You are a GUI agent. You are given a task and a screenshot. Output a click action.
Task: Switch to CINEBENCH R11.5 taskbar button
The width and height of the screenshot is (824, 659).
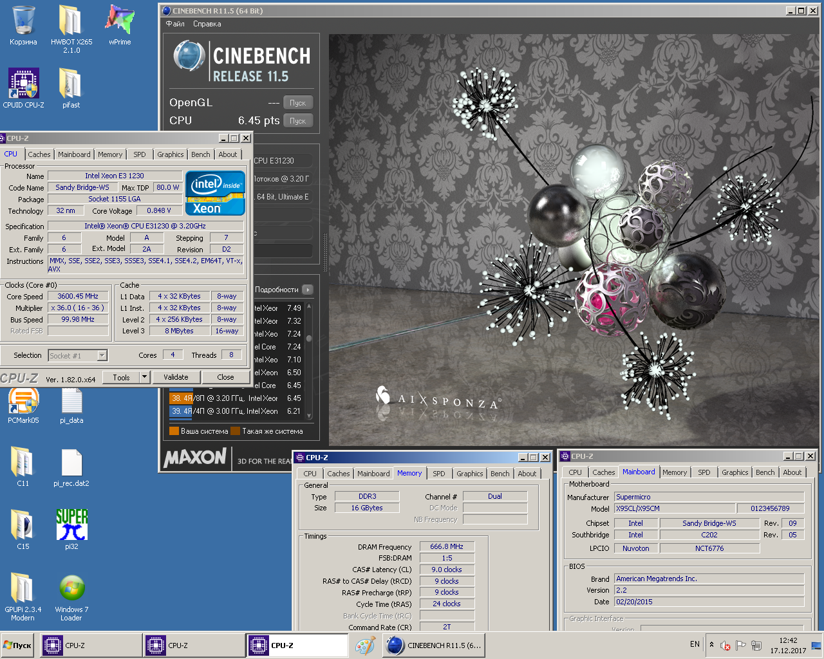pos(433,645)
